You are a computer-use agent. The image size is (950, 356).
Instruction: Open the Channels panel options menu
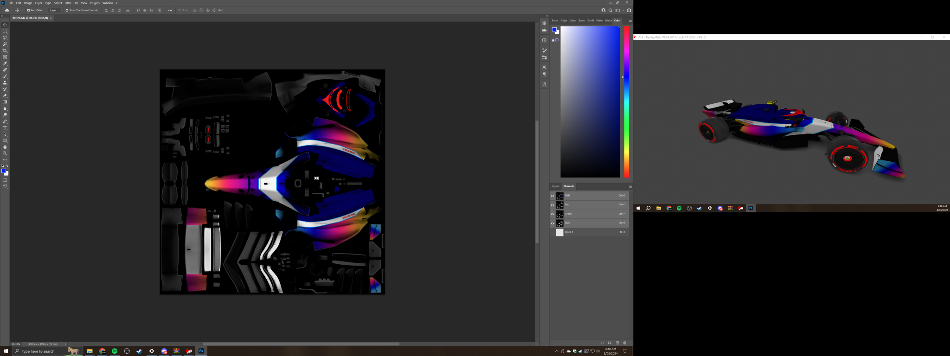click(x=630, y=187)
